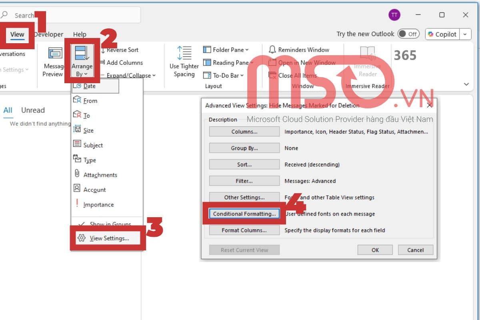The width and height of the screenshot is (480, 320).
Task: Click the clock icon beside Date
Action: tap(77, 86)
